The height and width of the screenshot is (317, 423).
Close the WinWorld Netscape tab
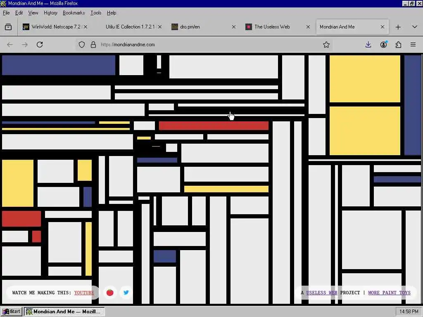coord(86,27)
